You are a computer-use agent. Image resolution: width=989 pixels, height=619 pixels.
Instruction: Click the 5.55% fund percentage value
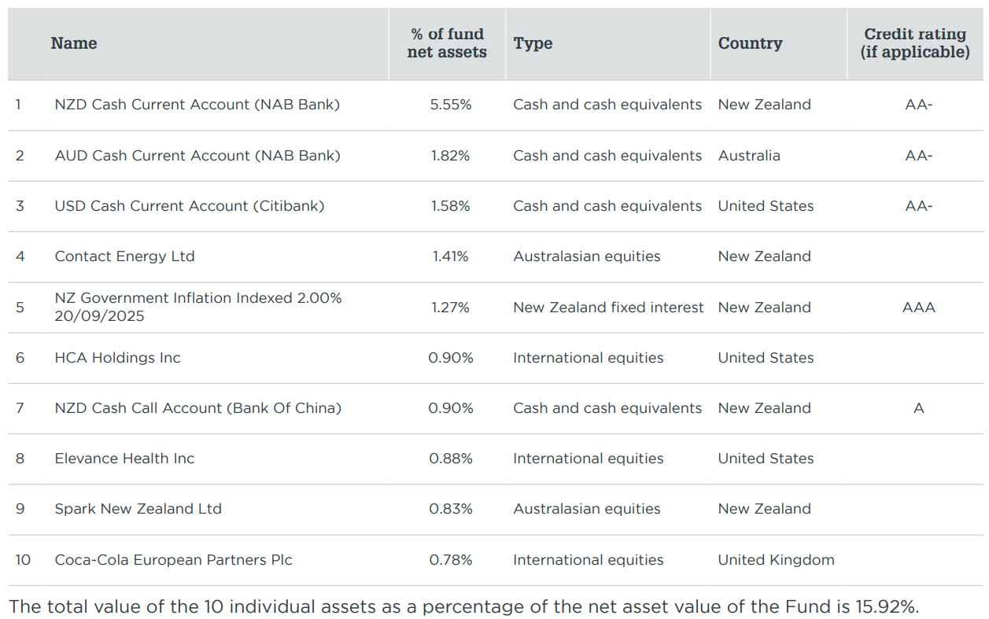[450, 105]
